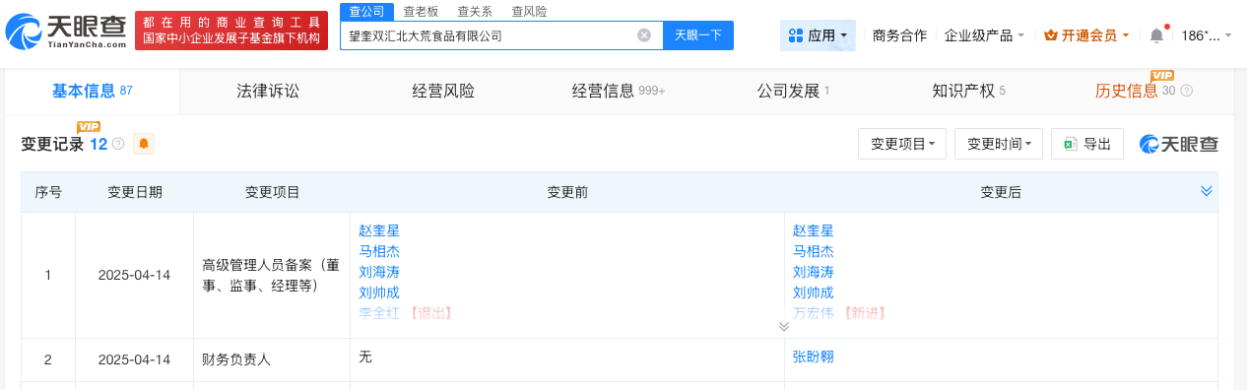This screenshot has width=1247, height=390.
Task: Open the account menu 186*...
Action: pyautogui.click(x=1207, y=35)
